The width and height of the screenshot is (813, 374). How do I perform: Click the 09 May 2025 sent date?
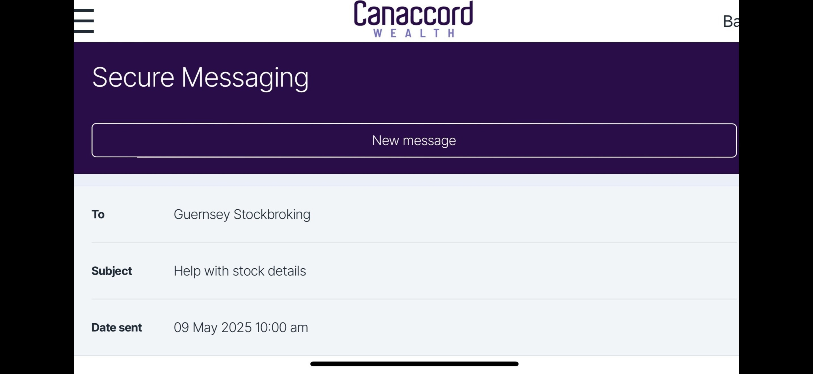tap(240, 327)
